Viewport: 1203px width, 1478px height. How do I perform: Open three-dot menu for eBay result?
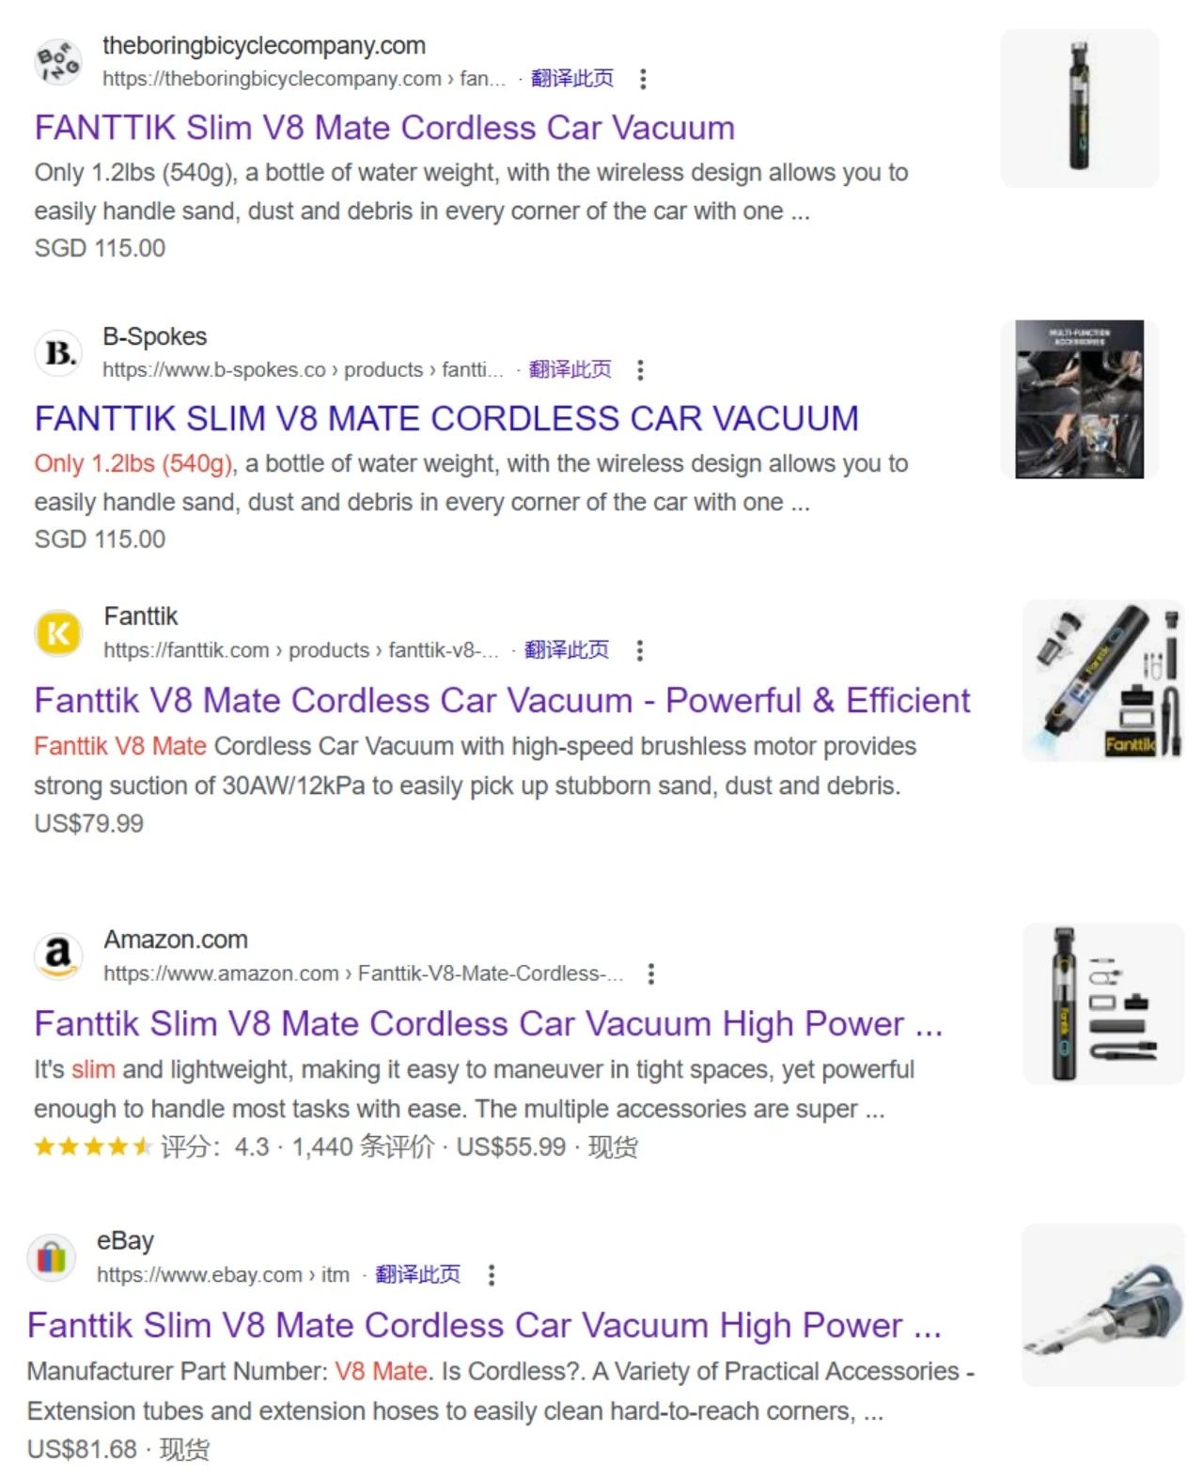[x=491, y=1275]
